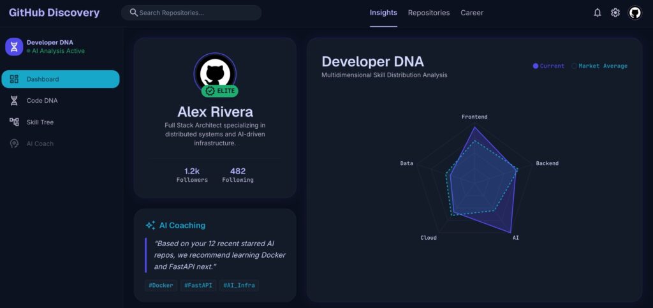Switch to the Career tab

tap(472, 13)
